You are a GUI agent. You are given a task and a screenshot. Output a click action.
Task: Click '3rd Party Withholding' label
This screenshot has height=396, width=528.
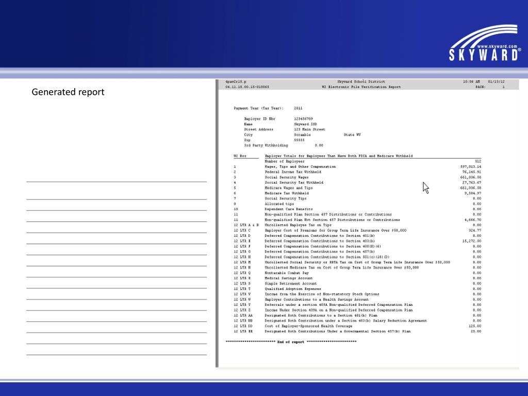(266, 145)
